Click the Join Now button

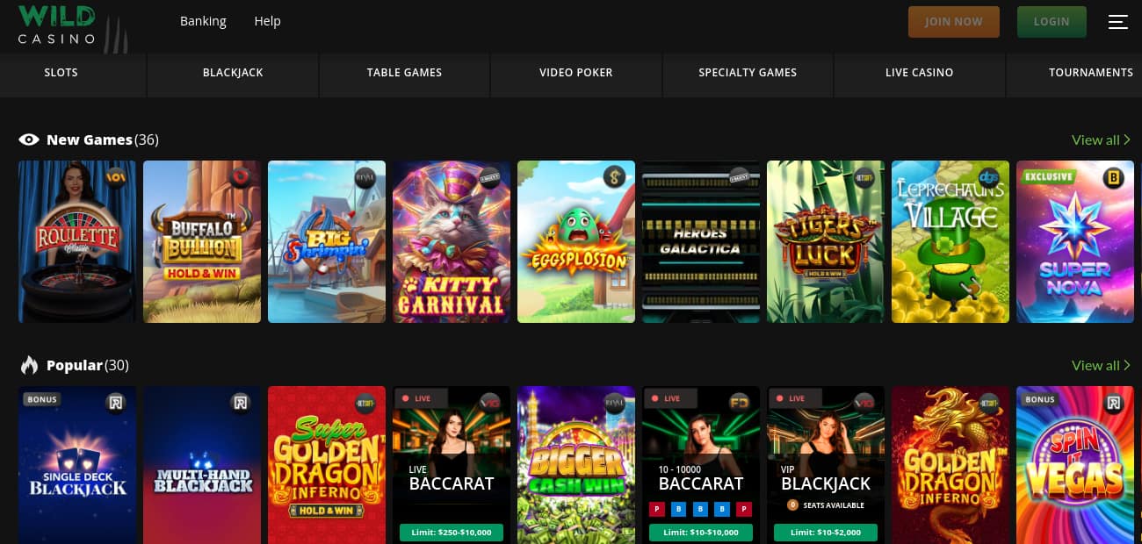tap(954, 22)
